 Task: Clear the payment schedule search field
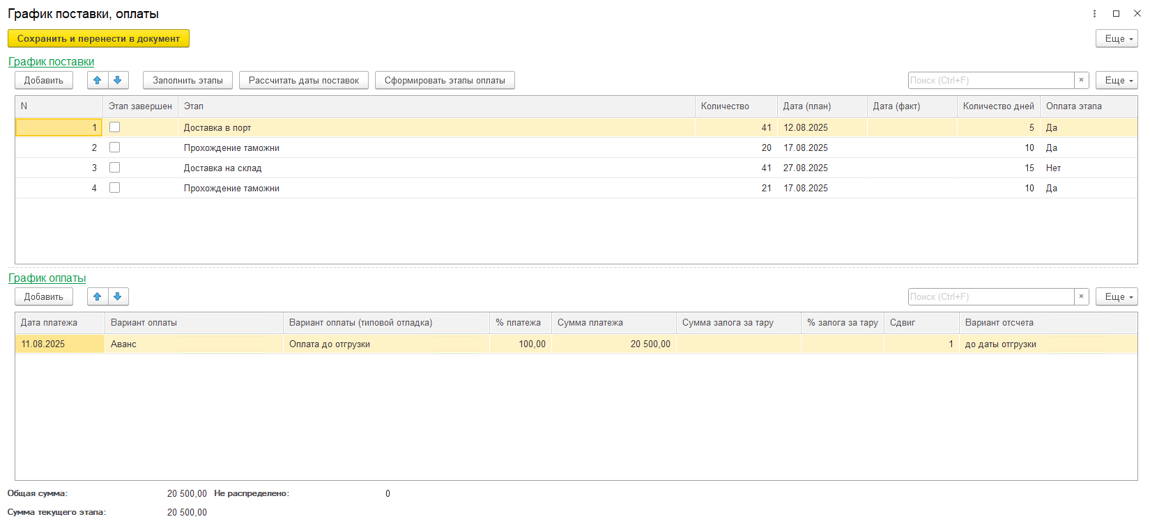pyautogui.click(x=1081, y=297)
